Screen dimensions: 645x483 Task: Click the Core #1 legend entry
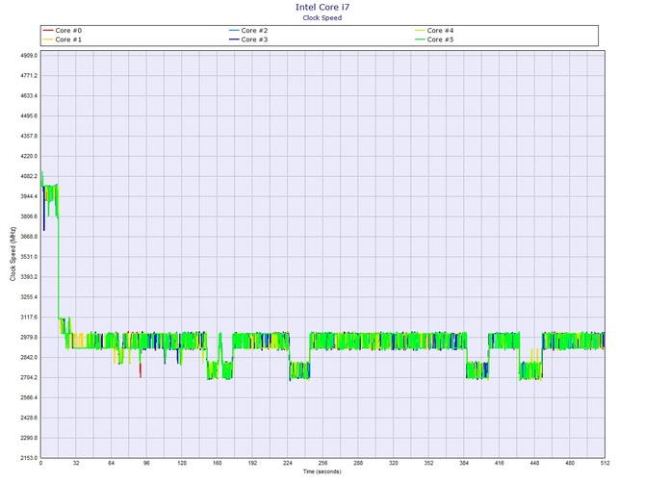63,39
